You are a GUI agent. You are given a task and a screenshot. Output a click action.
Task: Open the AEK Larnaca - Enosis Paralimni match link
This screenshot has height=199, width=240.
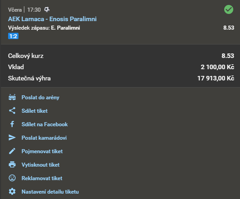52,19
